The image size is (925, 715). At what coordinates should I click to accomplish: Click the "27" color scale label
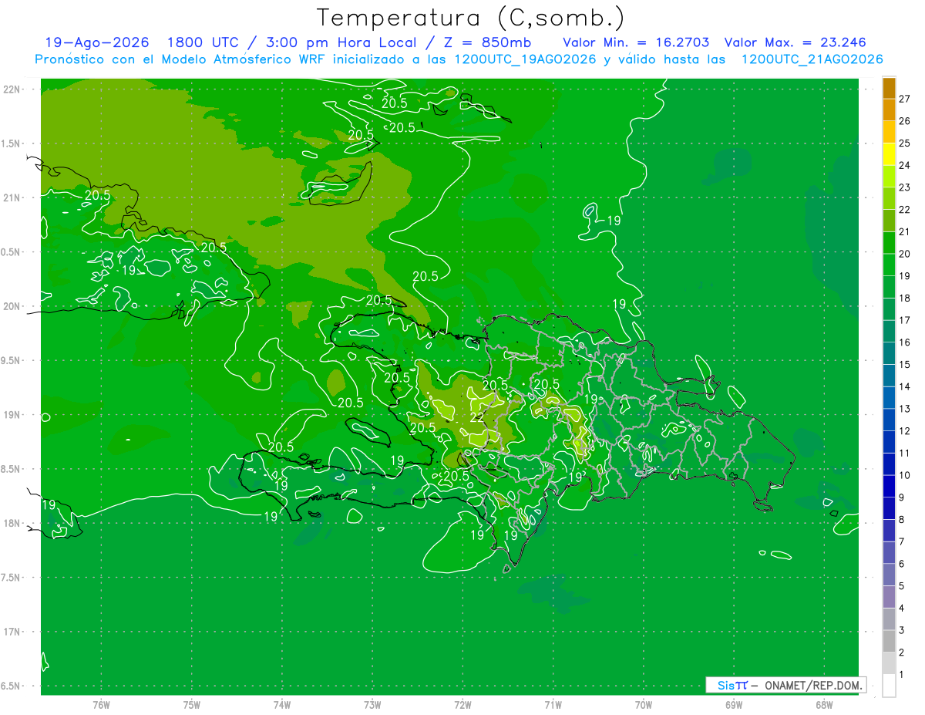(905, 99)
